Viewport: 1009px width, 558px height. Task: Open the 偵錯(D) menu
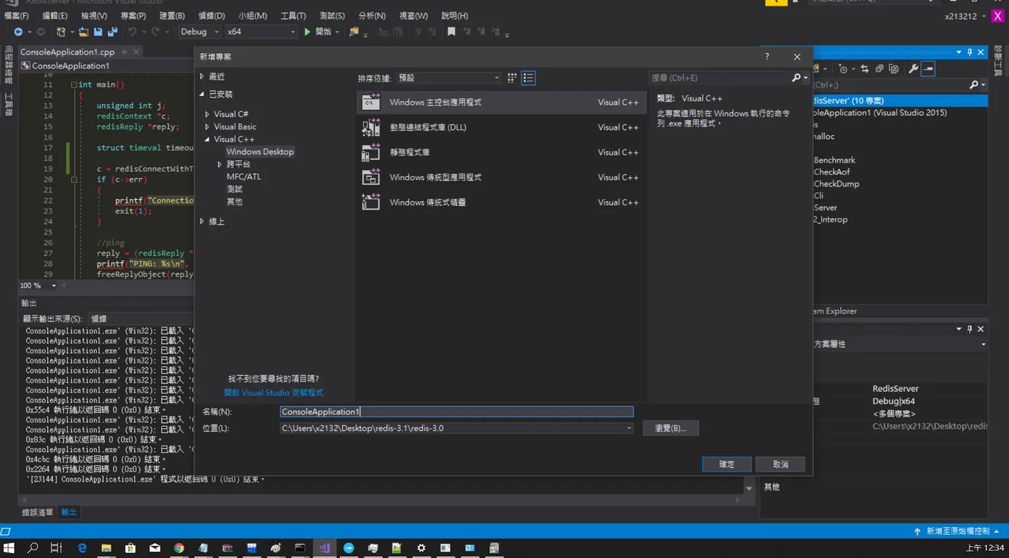coord(211,15)
